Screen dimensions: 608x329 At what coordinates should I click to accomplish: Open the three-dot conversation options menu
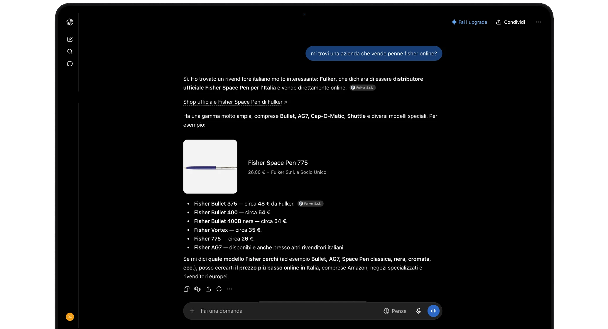point(538,22)
